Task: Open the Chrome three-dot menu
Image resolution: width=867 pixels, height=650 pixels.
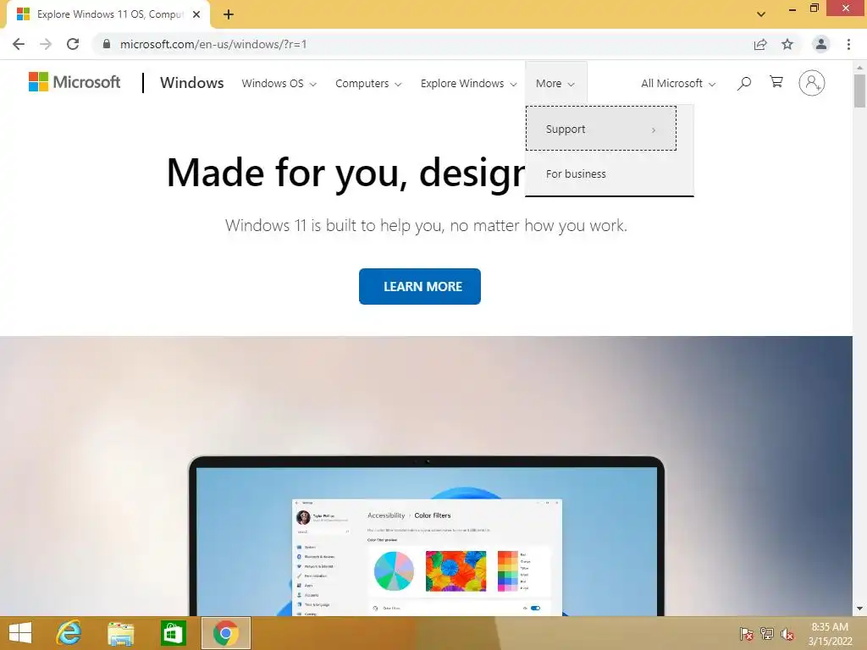Action: 848,44
